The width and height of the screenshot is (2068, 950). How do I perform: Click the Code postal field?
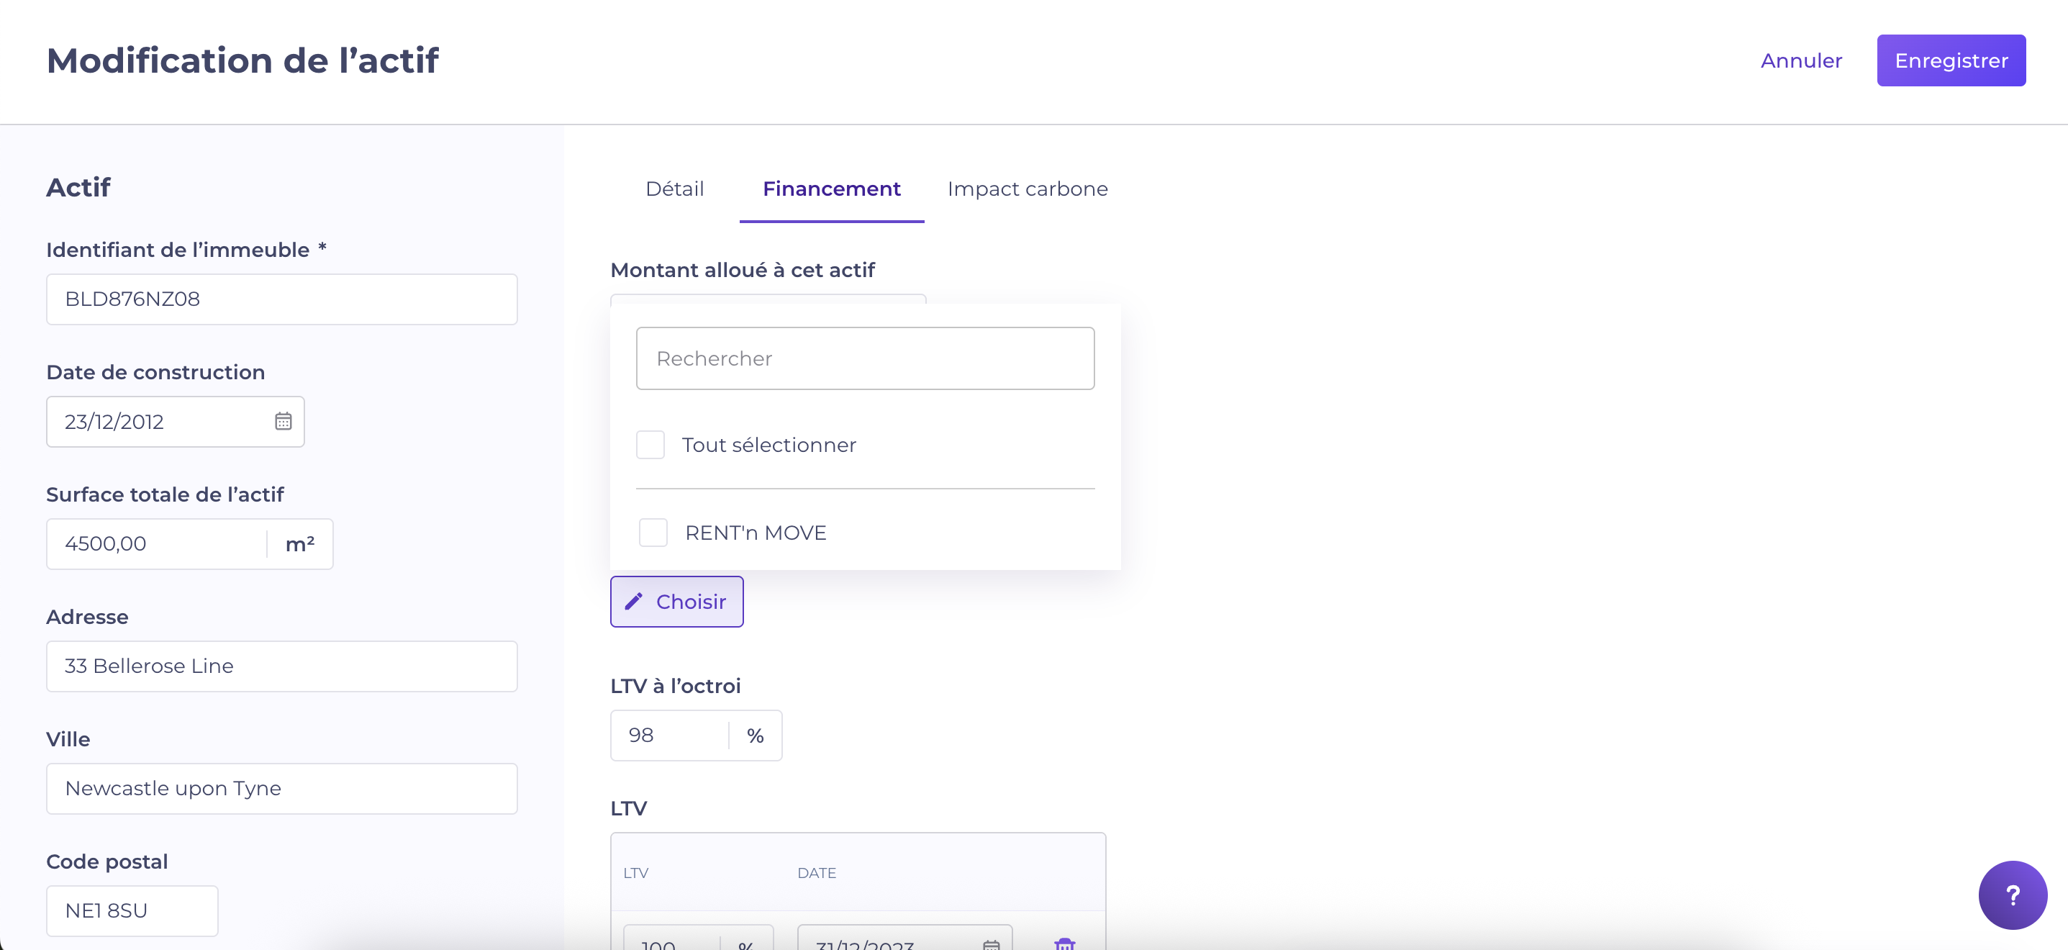point(132,910)
